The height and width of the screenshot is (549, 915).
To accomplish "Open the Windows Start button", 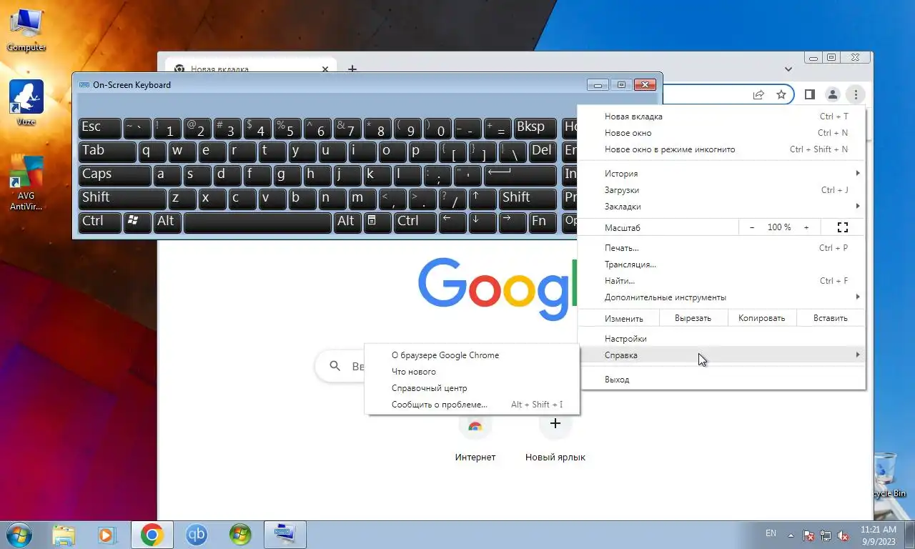I will pos(18,535).
